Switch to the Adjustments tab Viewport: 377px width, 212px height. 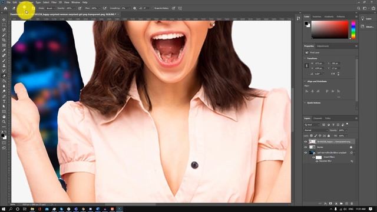[x=323, y=46]
